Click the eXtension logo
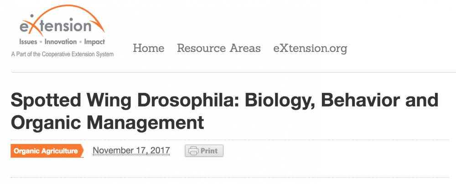This screenshot has height=184, width=456. coord(62,31)
